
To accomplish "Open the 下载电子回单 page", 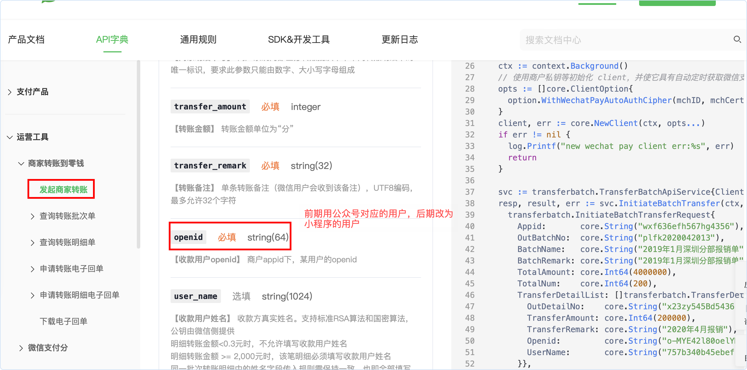I will pyautogui.click(x=63, y=321).
